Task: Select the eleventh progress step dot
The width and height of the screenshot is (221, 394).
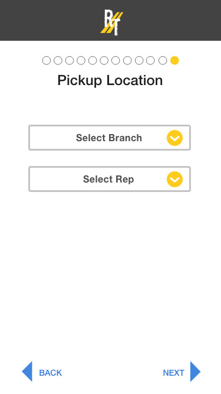Action: (x=163, y=61)
